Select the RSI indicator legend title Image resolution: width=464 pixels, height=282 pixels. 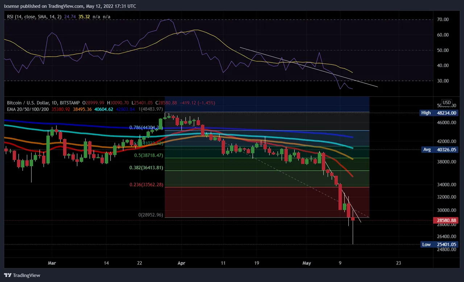(x=34, y=17)
